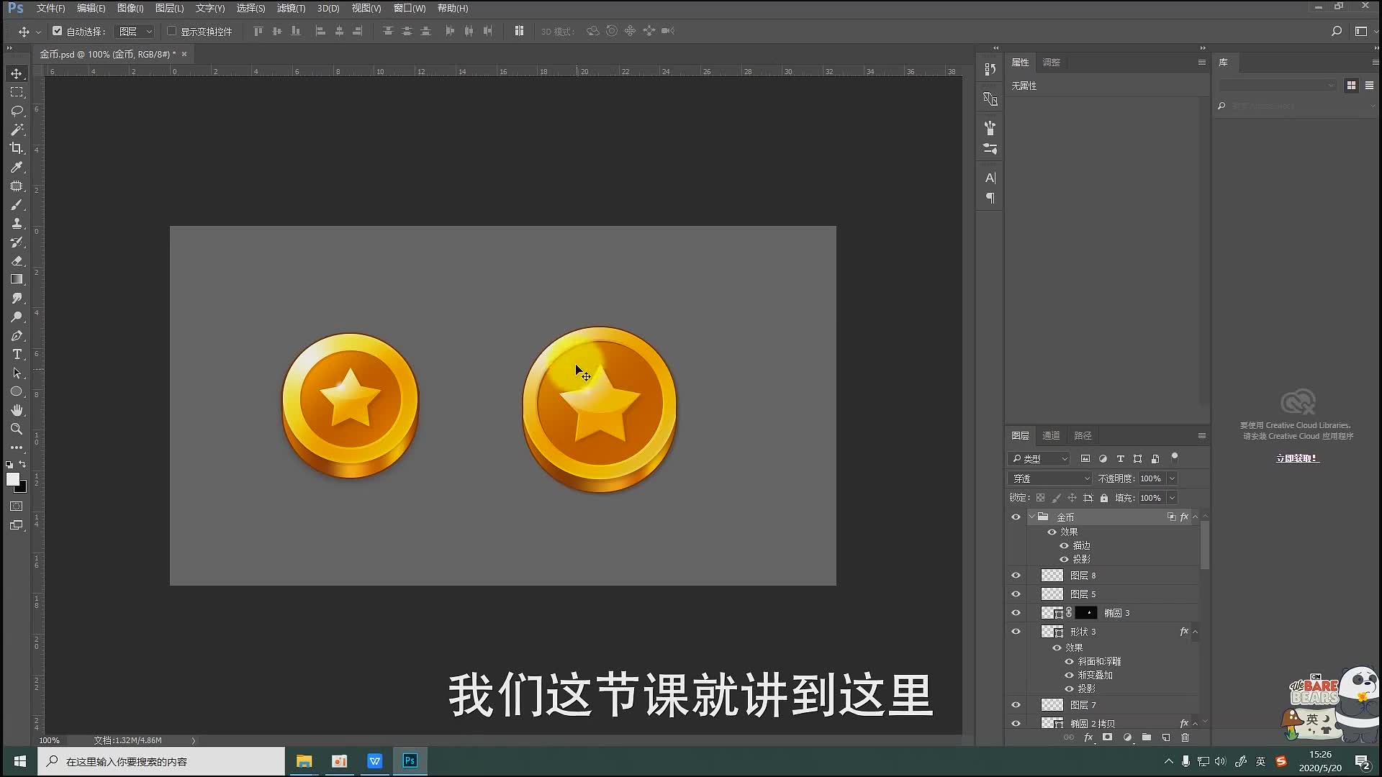Viewport: 1382px width, 777px height.
Task: Add a layer mask icon
Action: tap(1108, 737)
